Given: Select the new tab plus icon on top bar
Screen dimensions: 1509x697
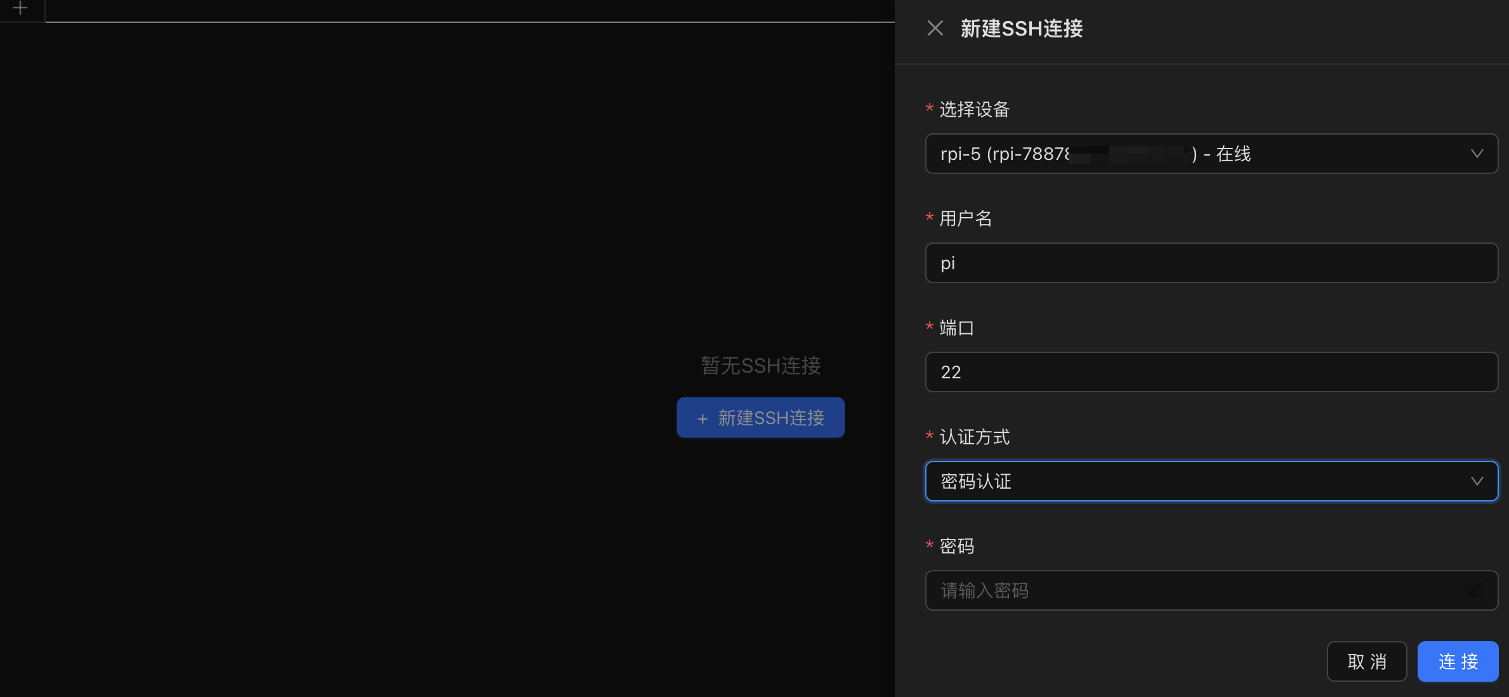Looking at the screenshot, I should [21, 9].
